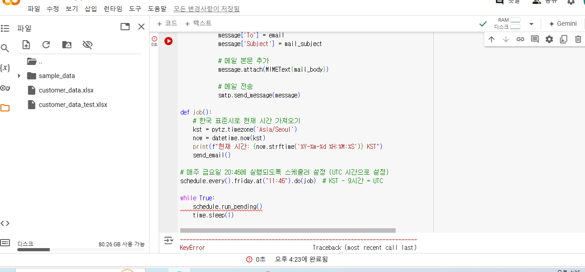
Task: Add a comment to the cell
Action: (x=535, y=39)
